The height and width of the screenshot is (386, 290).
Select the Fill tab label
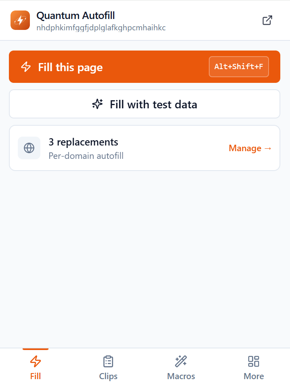tap(36, 376)
